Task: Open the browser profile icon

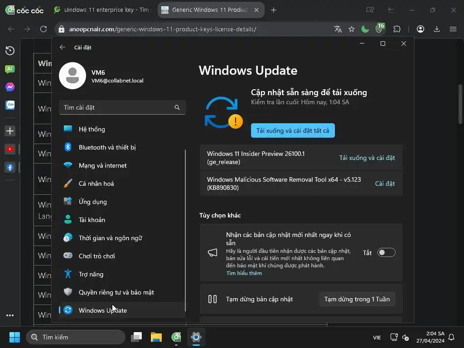Action: 420,29
